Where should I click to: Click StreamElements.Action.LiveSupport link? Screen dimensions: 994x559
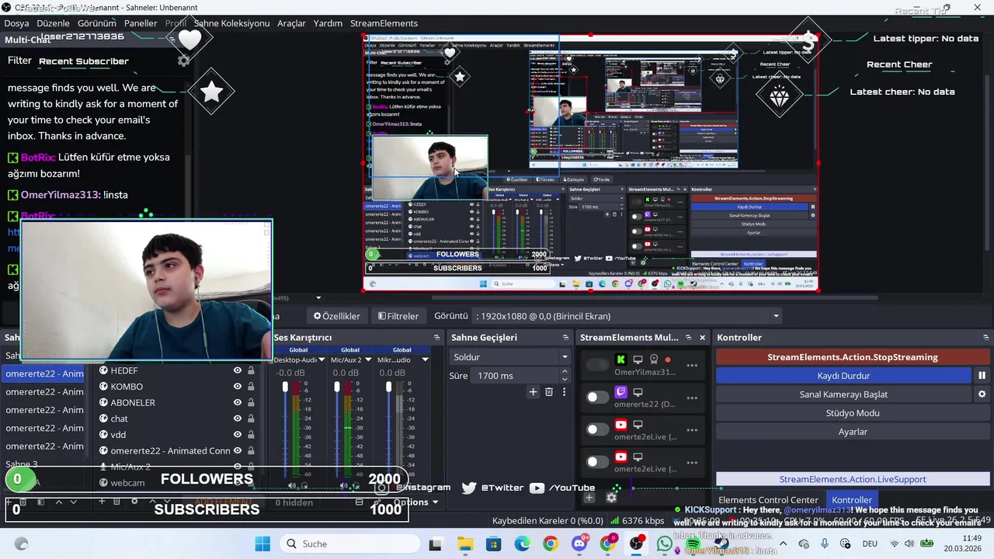853,480
